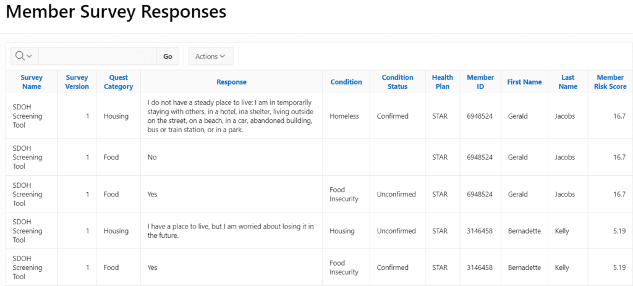Click the search magnifier column selector icon

point(23,56)
